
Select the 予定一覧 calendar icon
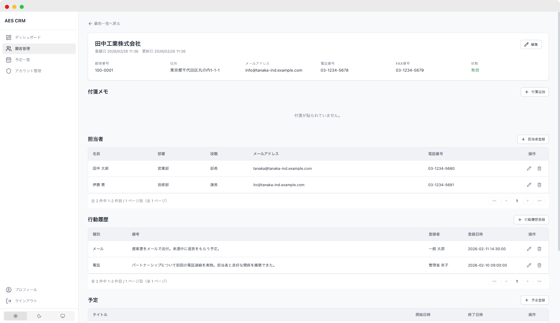click(x=8, y=60)
